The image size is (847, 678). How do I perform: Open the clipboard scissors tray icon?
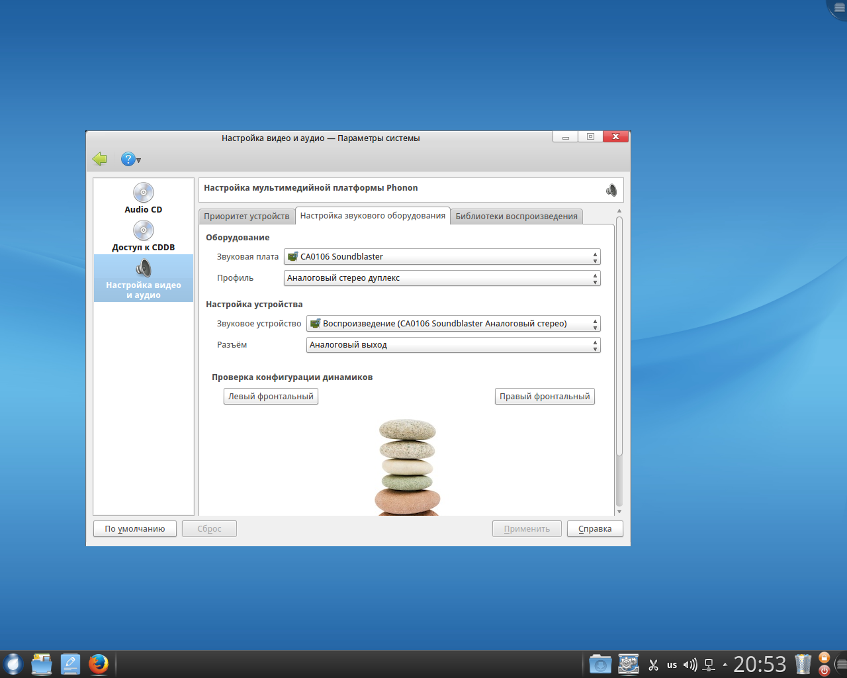click(653, 665)
